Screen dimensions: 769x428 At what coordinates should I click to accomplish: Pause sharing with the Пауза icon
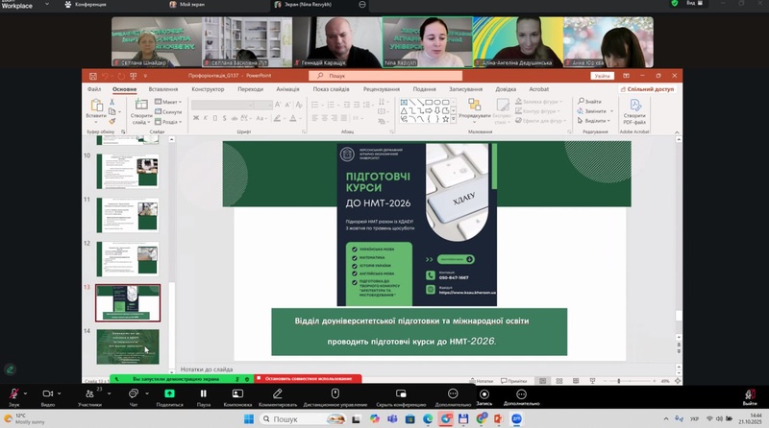pyautogui.click(x=203, y=394)
